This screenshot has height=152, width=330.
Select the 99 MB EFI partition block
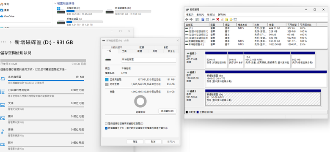point(236,60)
